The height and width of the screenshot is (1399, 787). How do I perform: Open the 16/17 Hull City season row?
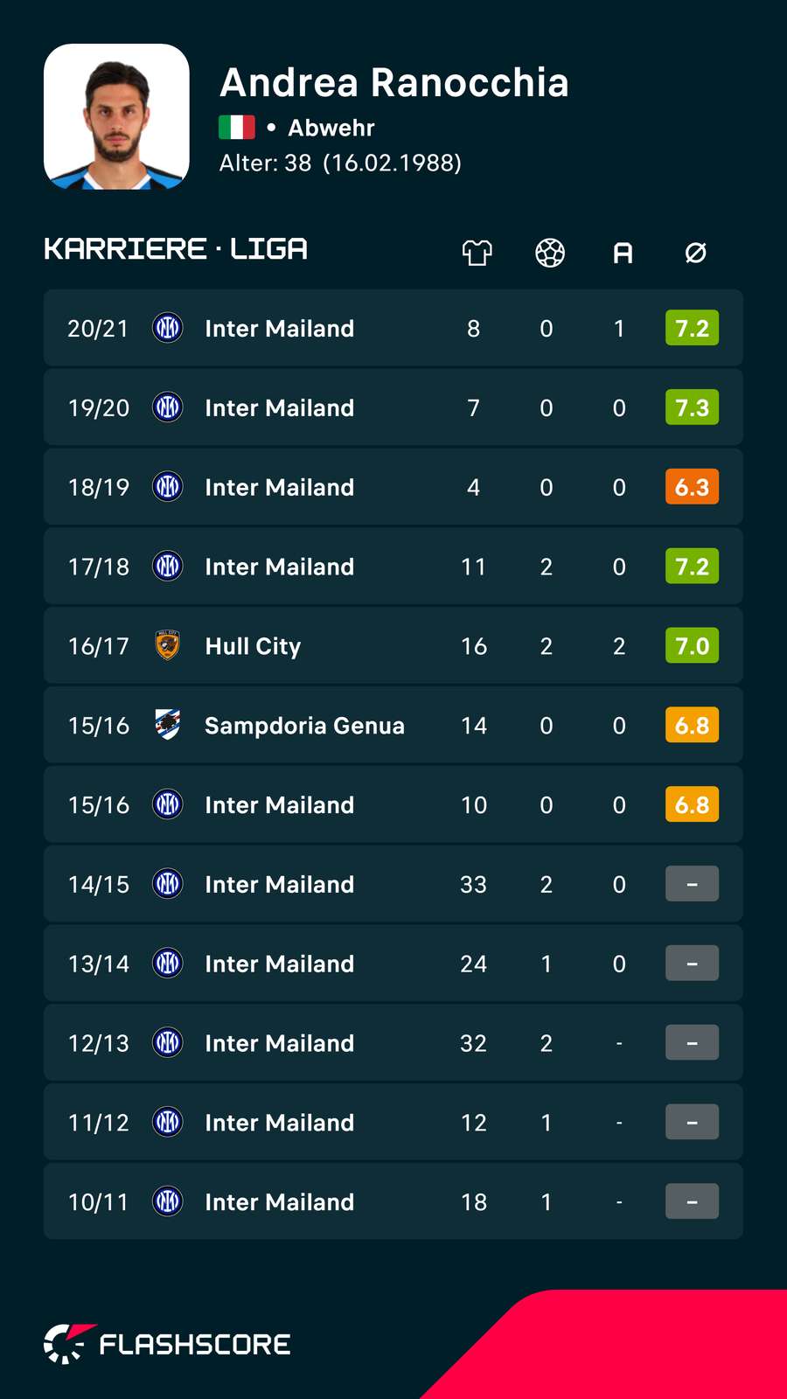393,645
